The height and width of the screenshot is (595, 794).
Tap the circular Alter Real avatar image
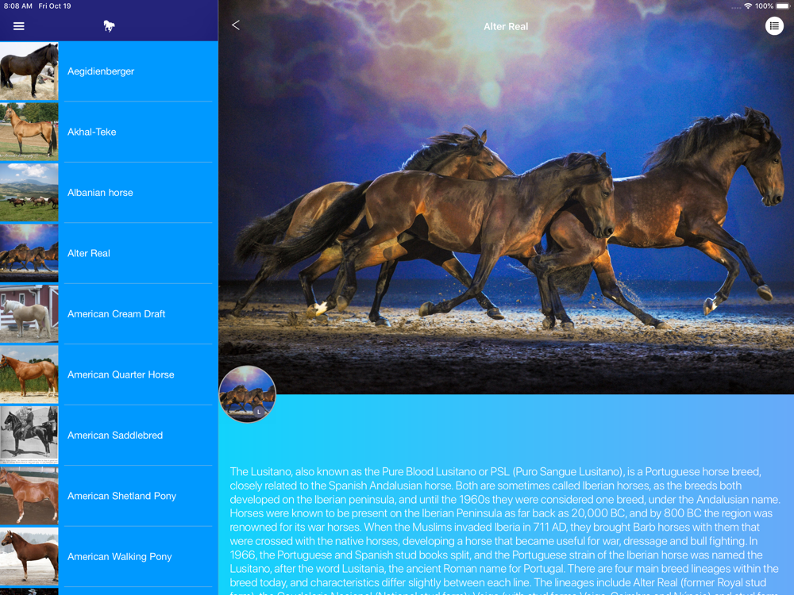(x=247, y=394)
